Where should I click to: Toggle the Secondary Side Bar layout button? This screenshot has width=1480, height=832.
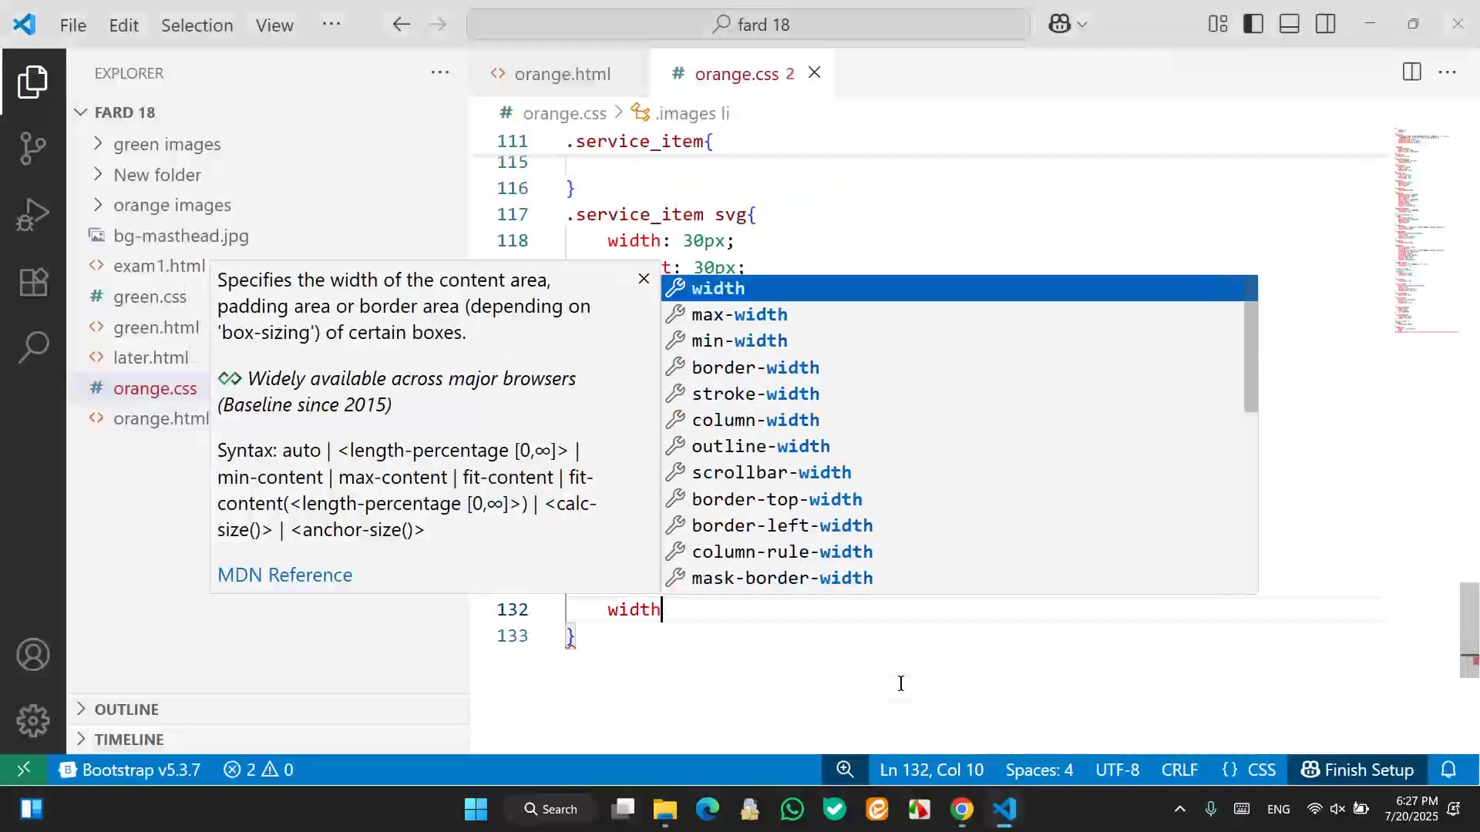coord(1326,25)
